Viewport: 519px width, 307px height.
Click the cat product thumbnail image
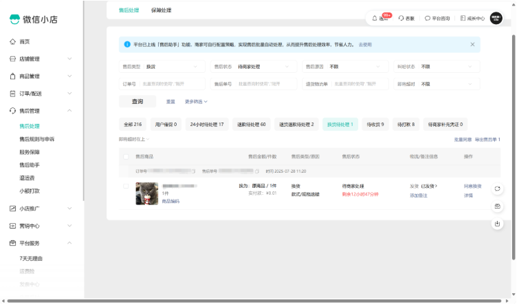147,193
